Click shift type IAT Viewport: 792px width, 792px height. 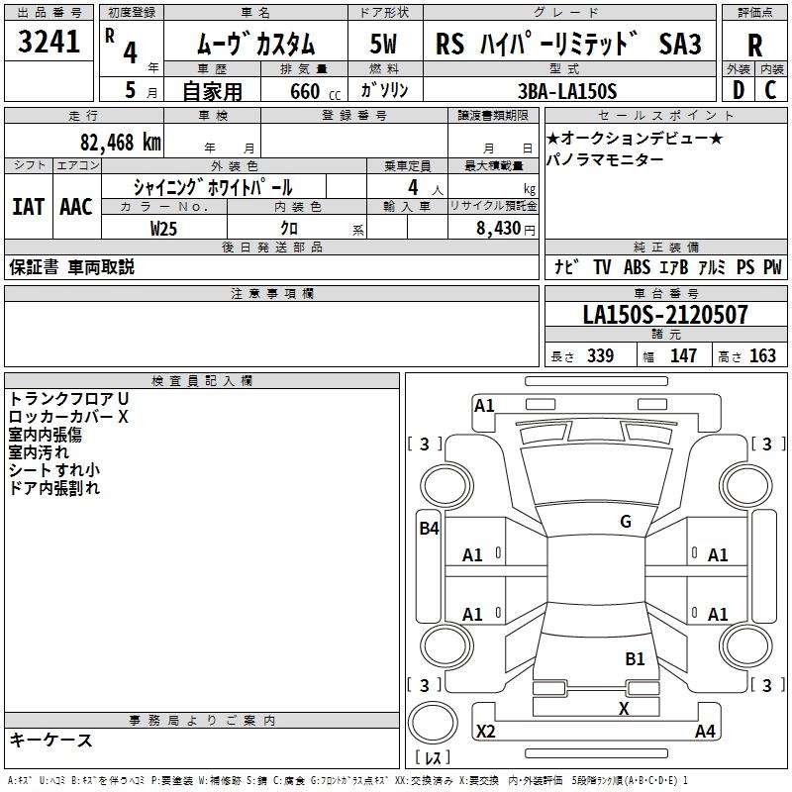click(29, 207)
